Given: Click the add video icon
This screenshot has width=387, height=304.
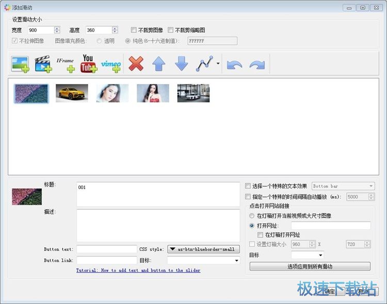Looking at the screenshot, I should [43, 64].
